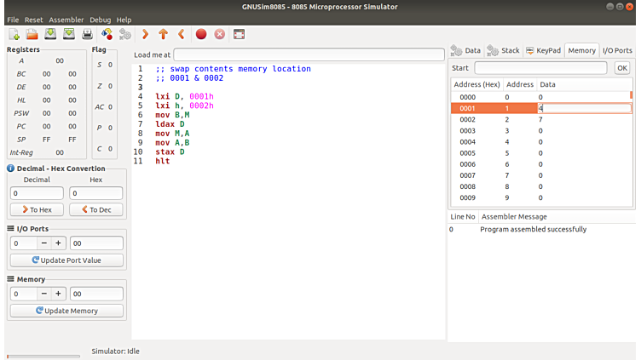
Task: Switch to the Stack tab
Action: (504, 50)
